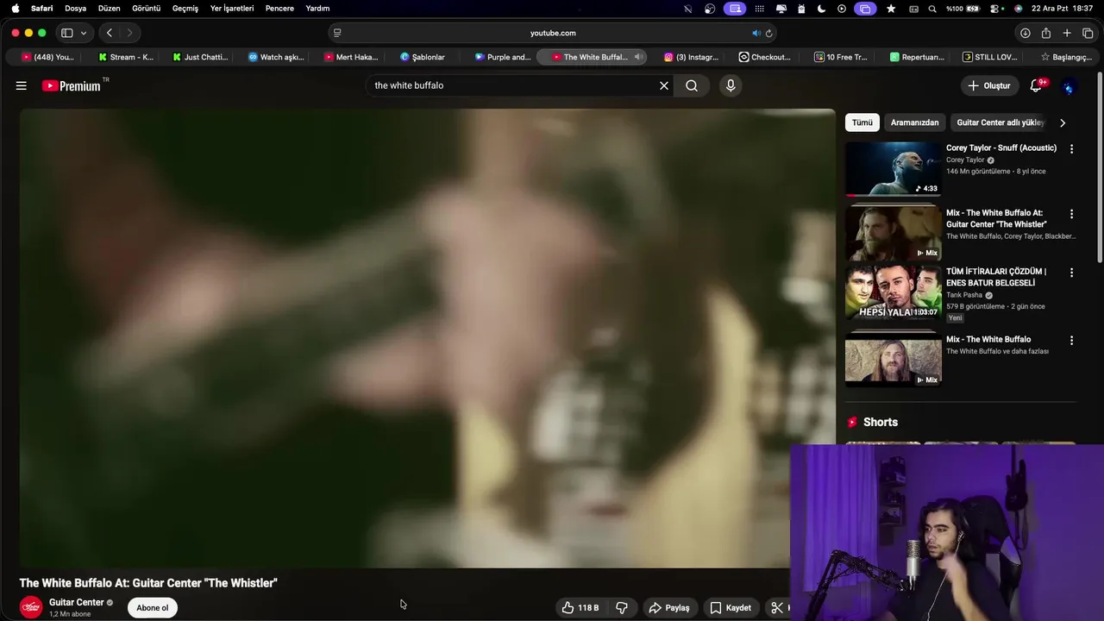Switch to the Checkout... tab
Screen dimensions: 1104x621
tap(765, 57)
